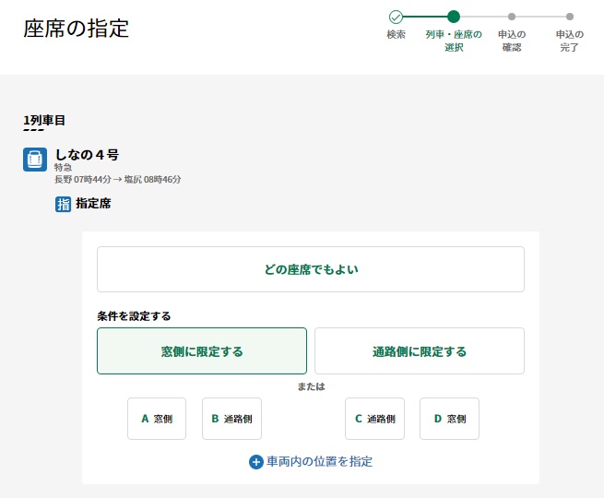Viewport: 604px width, 498px height.
Task: Choose seat A 窓側
Action: click(x=157, y=419)
